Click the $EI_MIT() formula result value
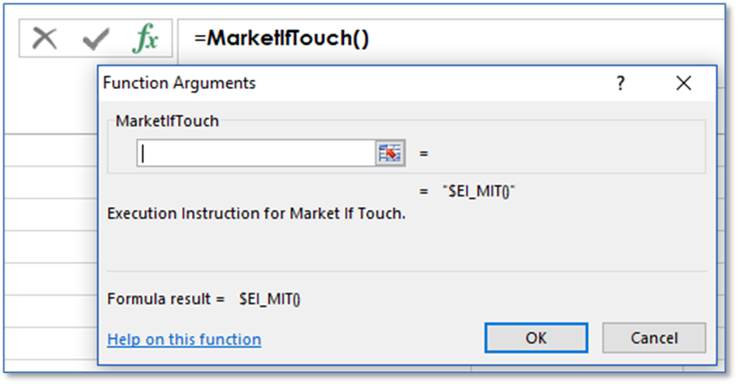 click(269, 299)
